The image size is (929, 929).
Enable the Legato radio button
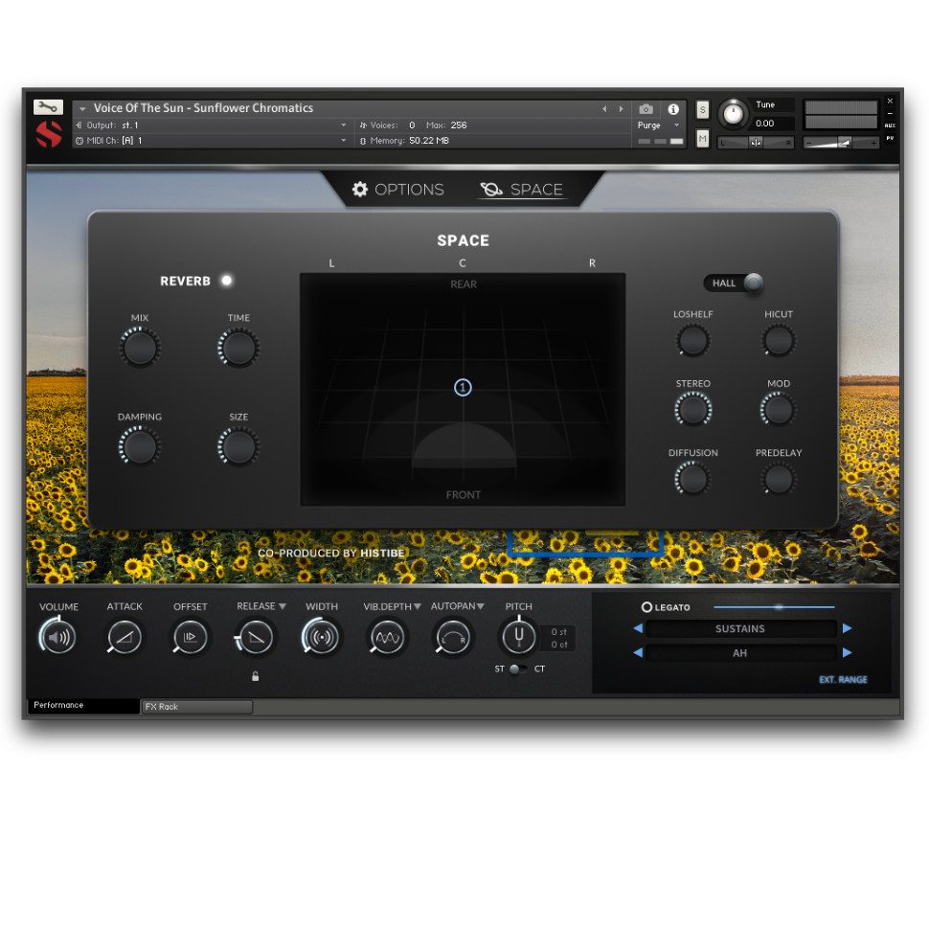tap(647, 607)
